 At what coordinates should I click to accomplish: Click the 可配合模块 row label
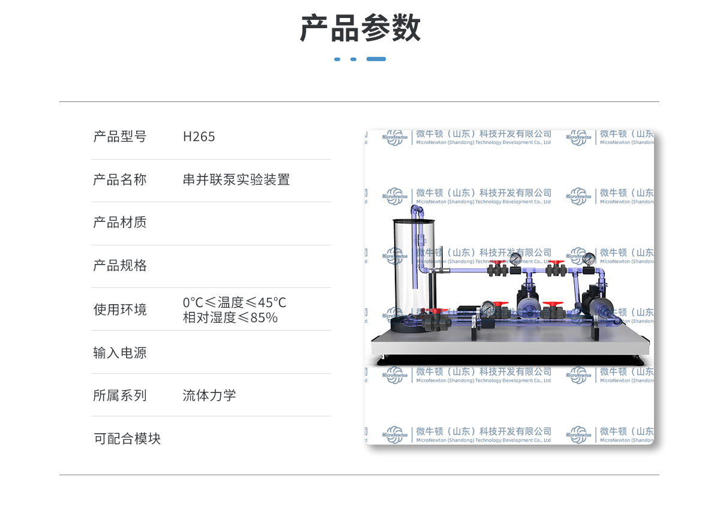point(127,439)
